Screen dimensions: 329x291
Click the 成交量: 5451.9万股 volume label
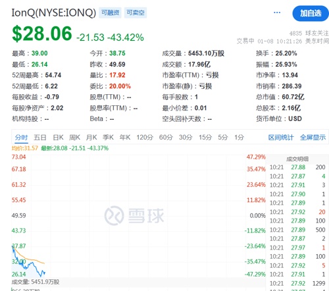click(36, 282)
